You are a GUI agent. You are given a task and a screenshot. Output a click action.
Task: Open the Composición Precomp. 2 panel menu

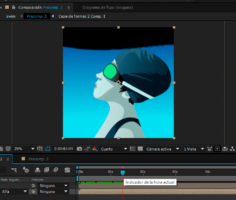tap(69, 8)
